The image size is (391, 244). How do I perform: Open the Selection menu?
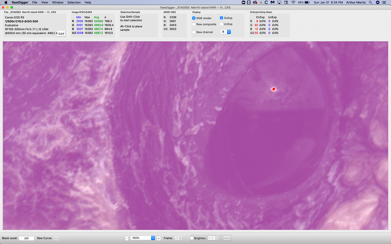[x=74, y=2]
